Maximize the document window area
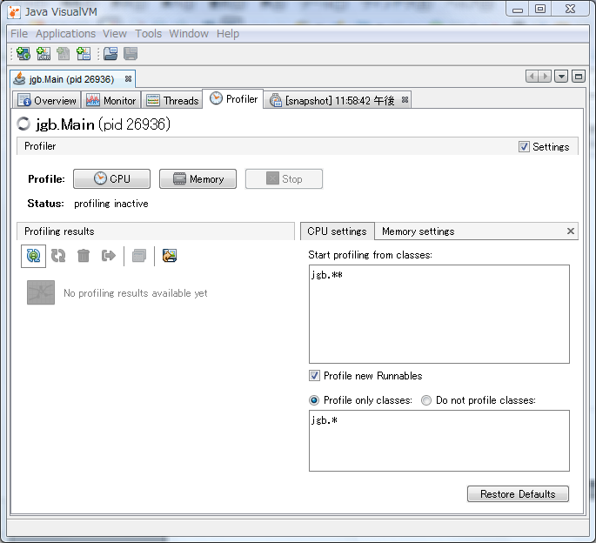 coord(578,77)
